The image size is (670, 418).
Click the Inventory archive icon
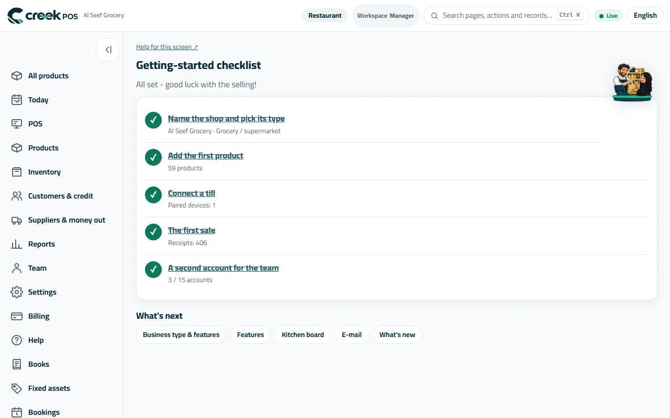[17, 172]
